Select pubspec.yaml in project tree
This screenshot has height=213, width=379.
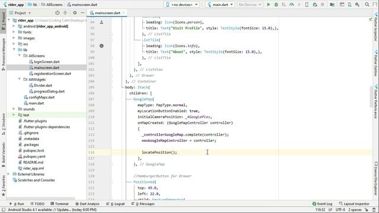pyautogui.click(x=34, y=156)
